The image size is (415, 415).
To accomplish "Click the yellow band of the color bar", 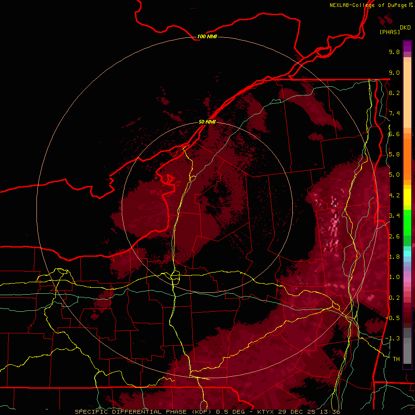I will click(x=407, y=197).
